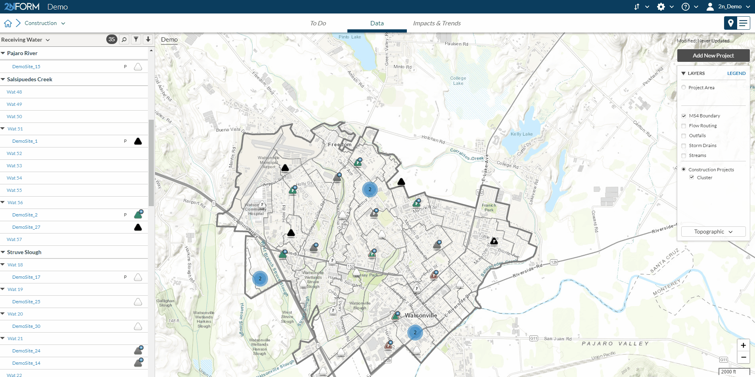Screen dimensions: 755x377
Task: Uncheck the Cluster checkbox
Action: [x=692, y=177]
